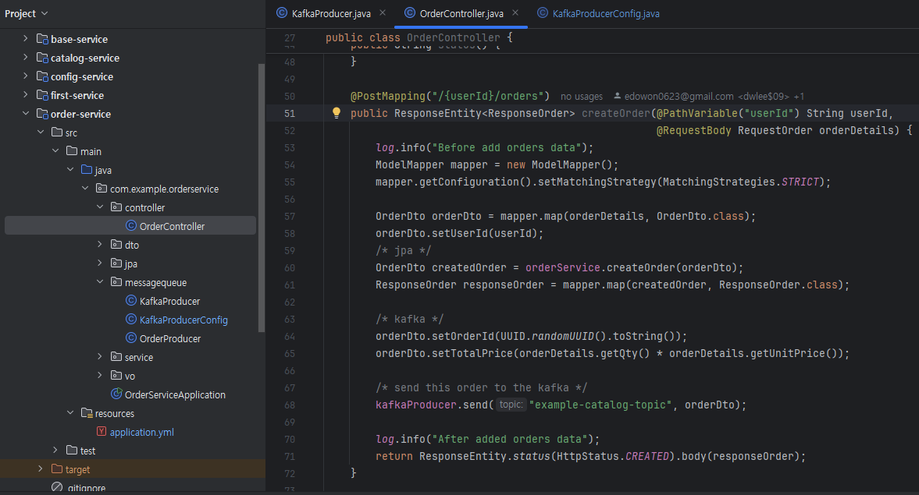Click the OrderController class icon in tree
The image size is (919, 495).
point(131,226)
